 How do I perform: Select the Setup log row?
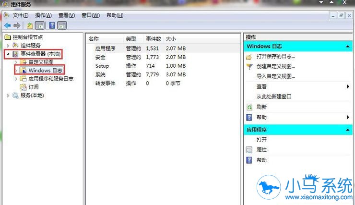(x=163, y=66)
